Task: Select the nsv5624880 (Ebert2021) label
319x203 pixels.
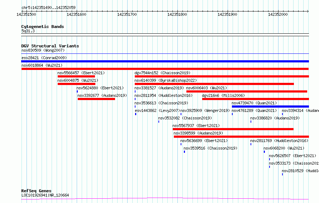Action: 100,88
